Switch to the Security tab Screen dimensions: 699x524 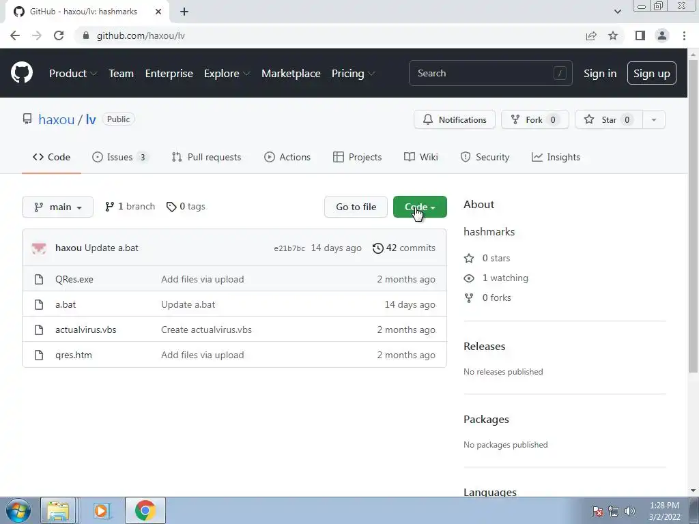pyautogui.click(x=485, y=157)
